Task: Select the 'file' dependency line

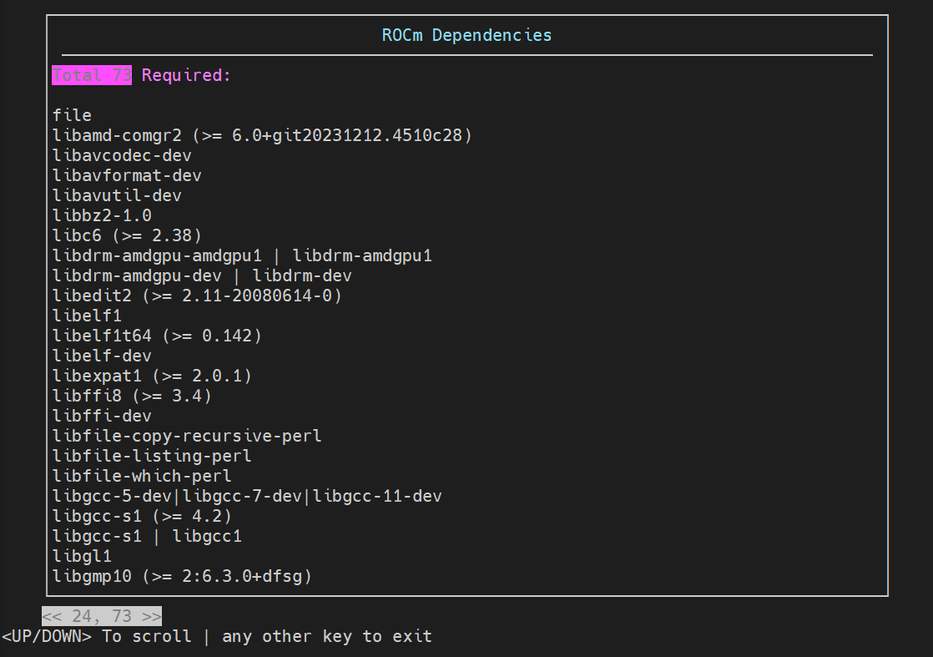Action: click(x=72, y=115)
